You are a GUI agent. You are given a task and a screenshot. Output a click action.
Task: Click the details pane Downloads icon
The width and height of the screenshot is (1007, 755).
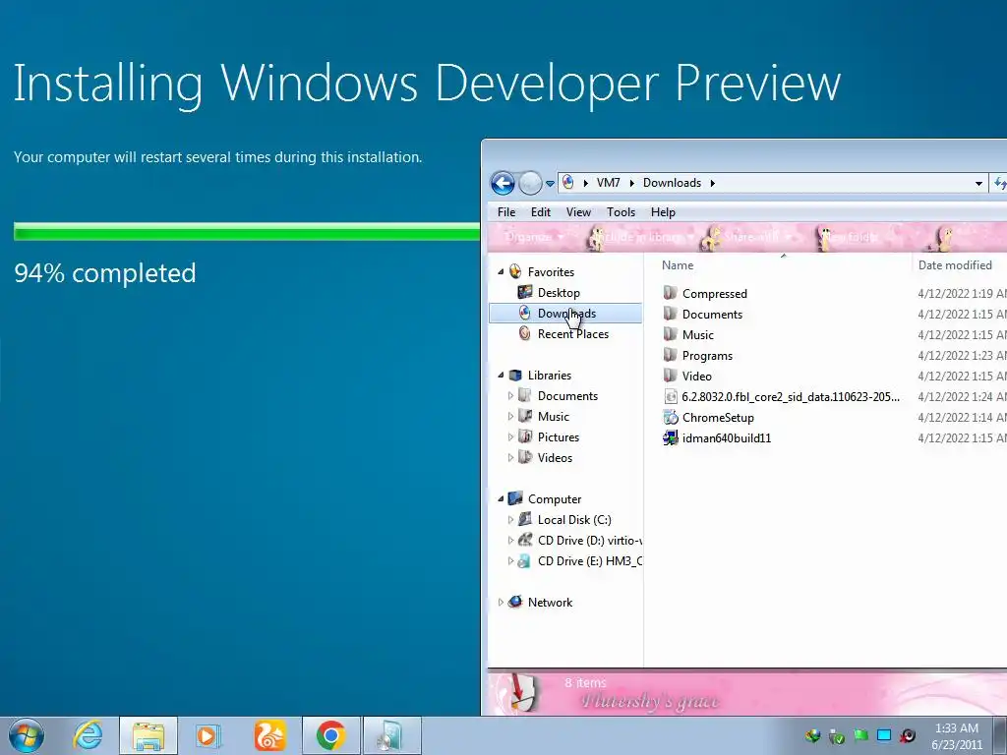click(x=523, y=693)
